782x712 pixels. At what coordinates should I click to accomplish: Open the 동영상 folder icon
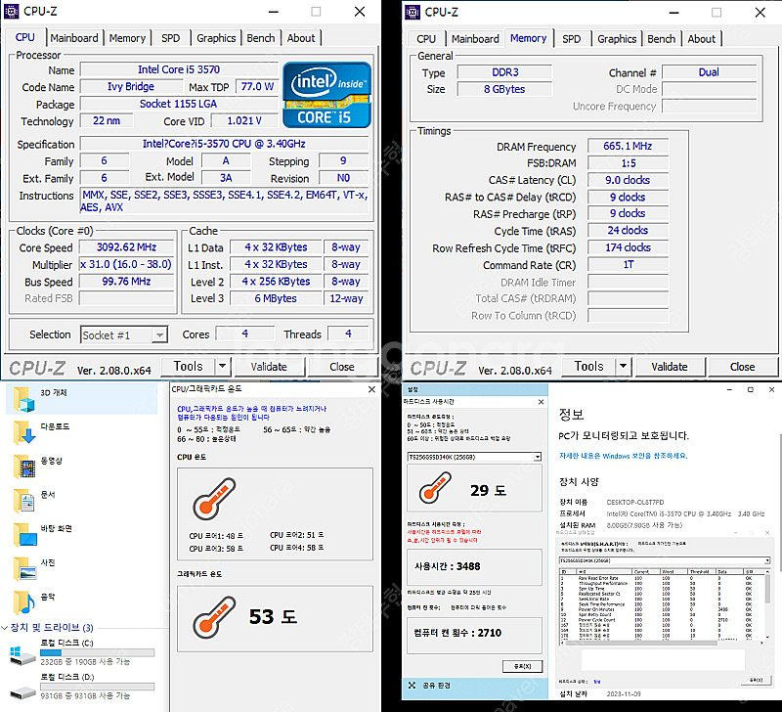tap(23, 467)
